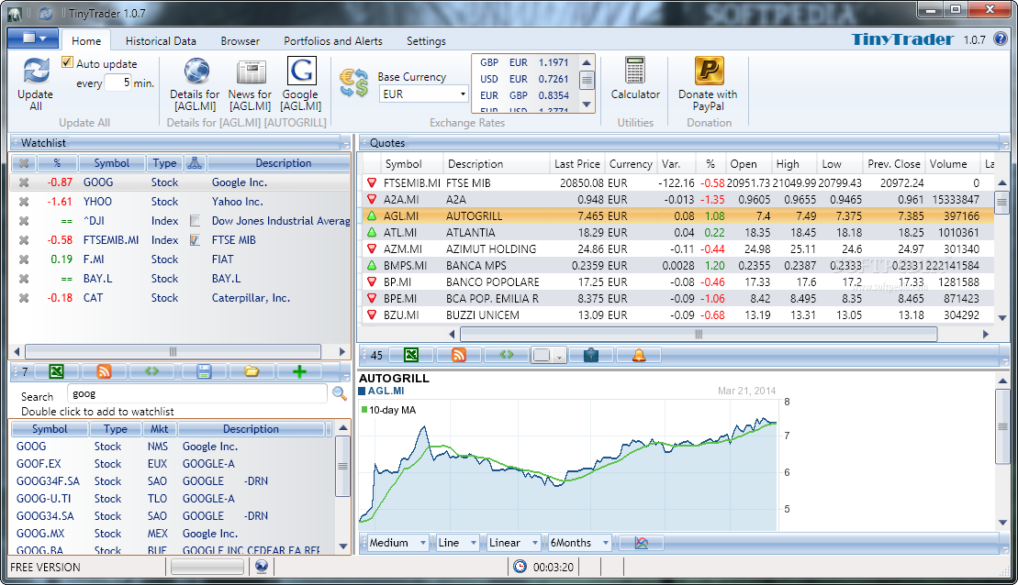The height and width of the screenshot is (585, 1018).
Task: Sort quotes by Prev. Close column
Action: tap(893, 164)
